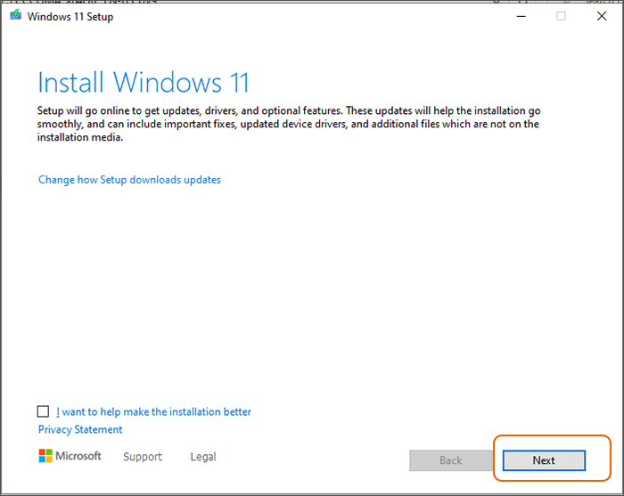Open the "I want to help make the installation better" link text
Viewport: 624px width, 496px height.
click(153, 411)
